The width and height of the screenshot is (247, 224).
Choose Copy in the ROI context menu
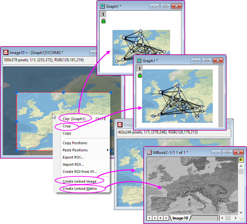(x=67, y=133)
